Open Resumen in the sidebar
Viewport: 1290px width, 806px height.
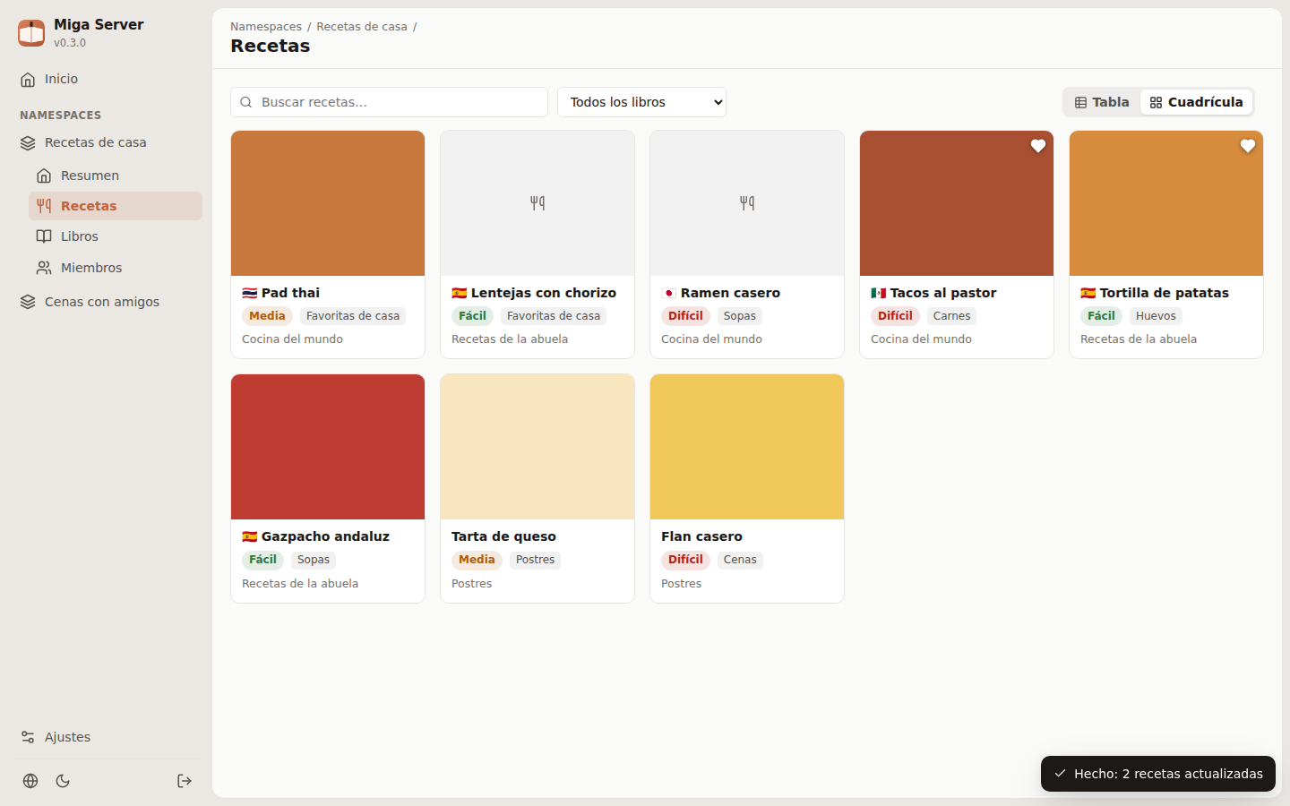pyautogui.click(x=116, y=176)
